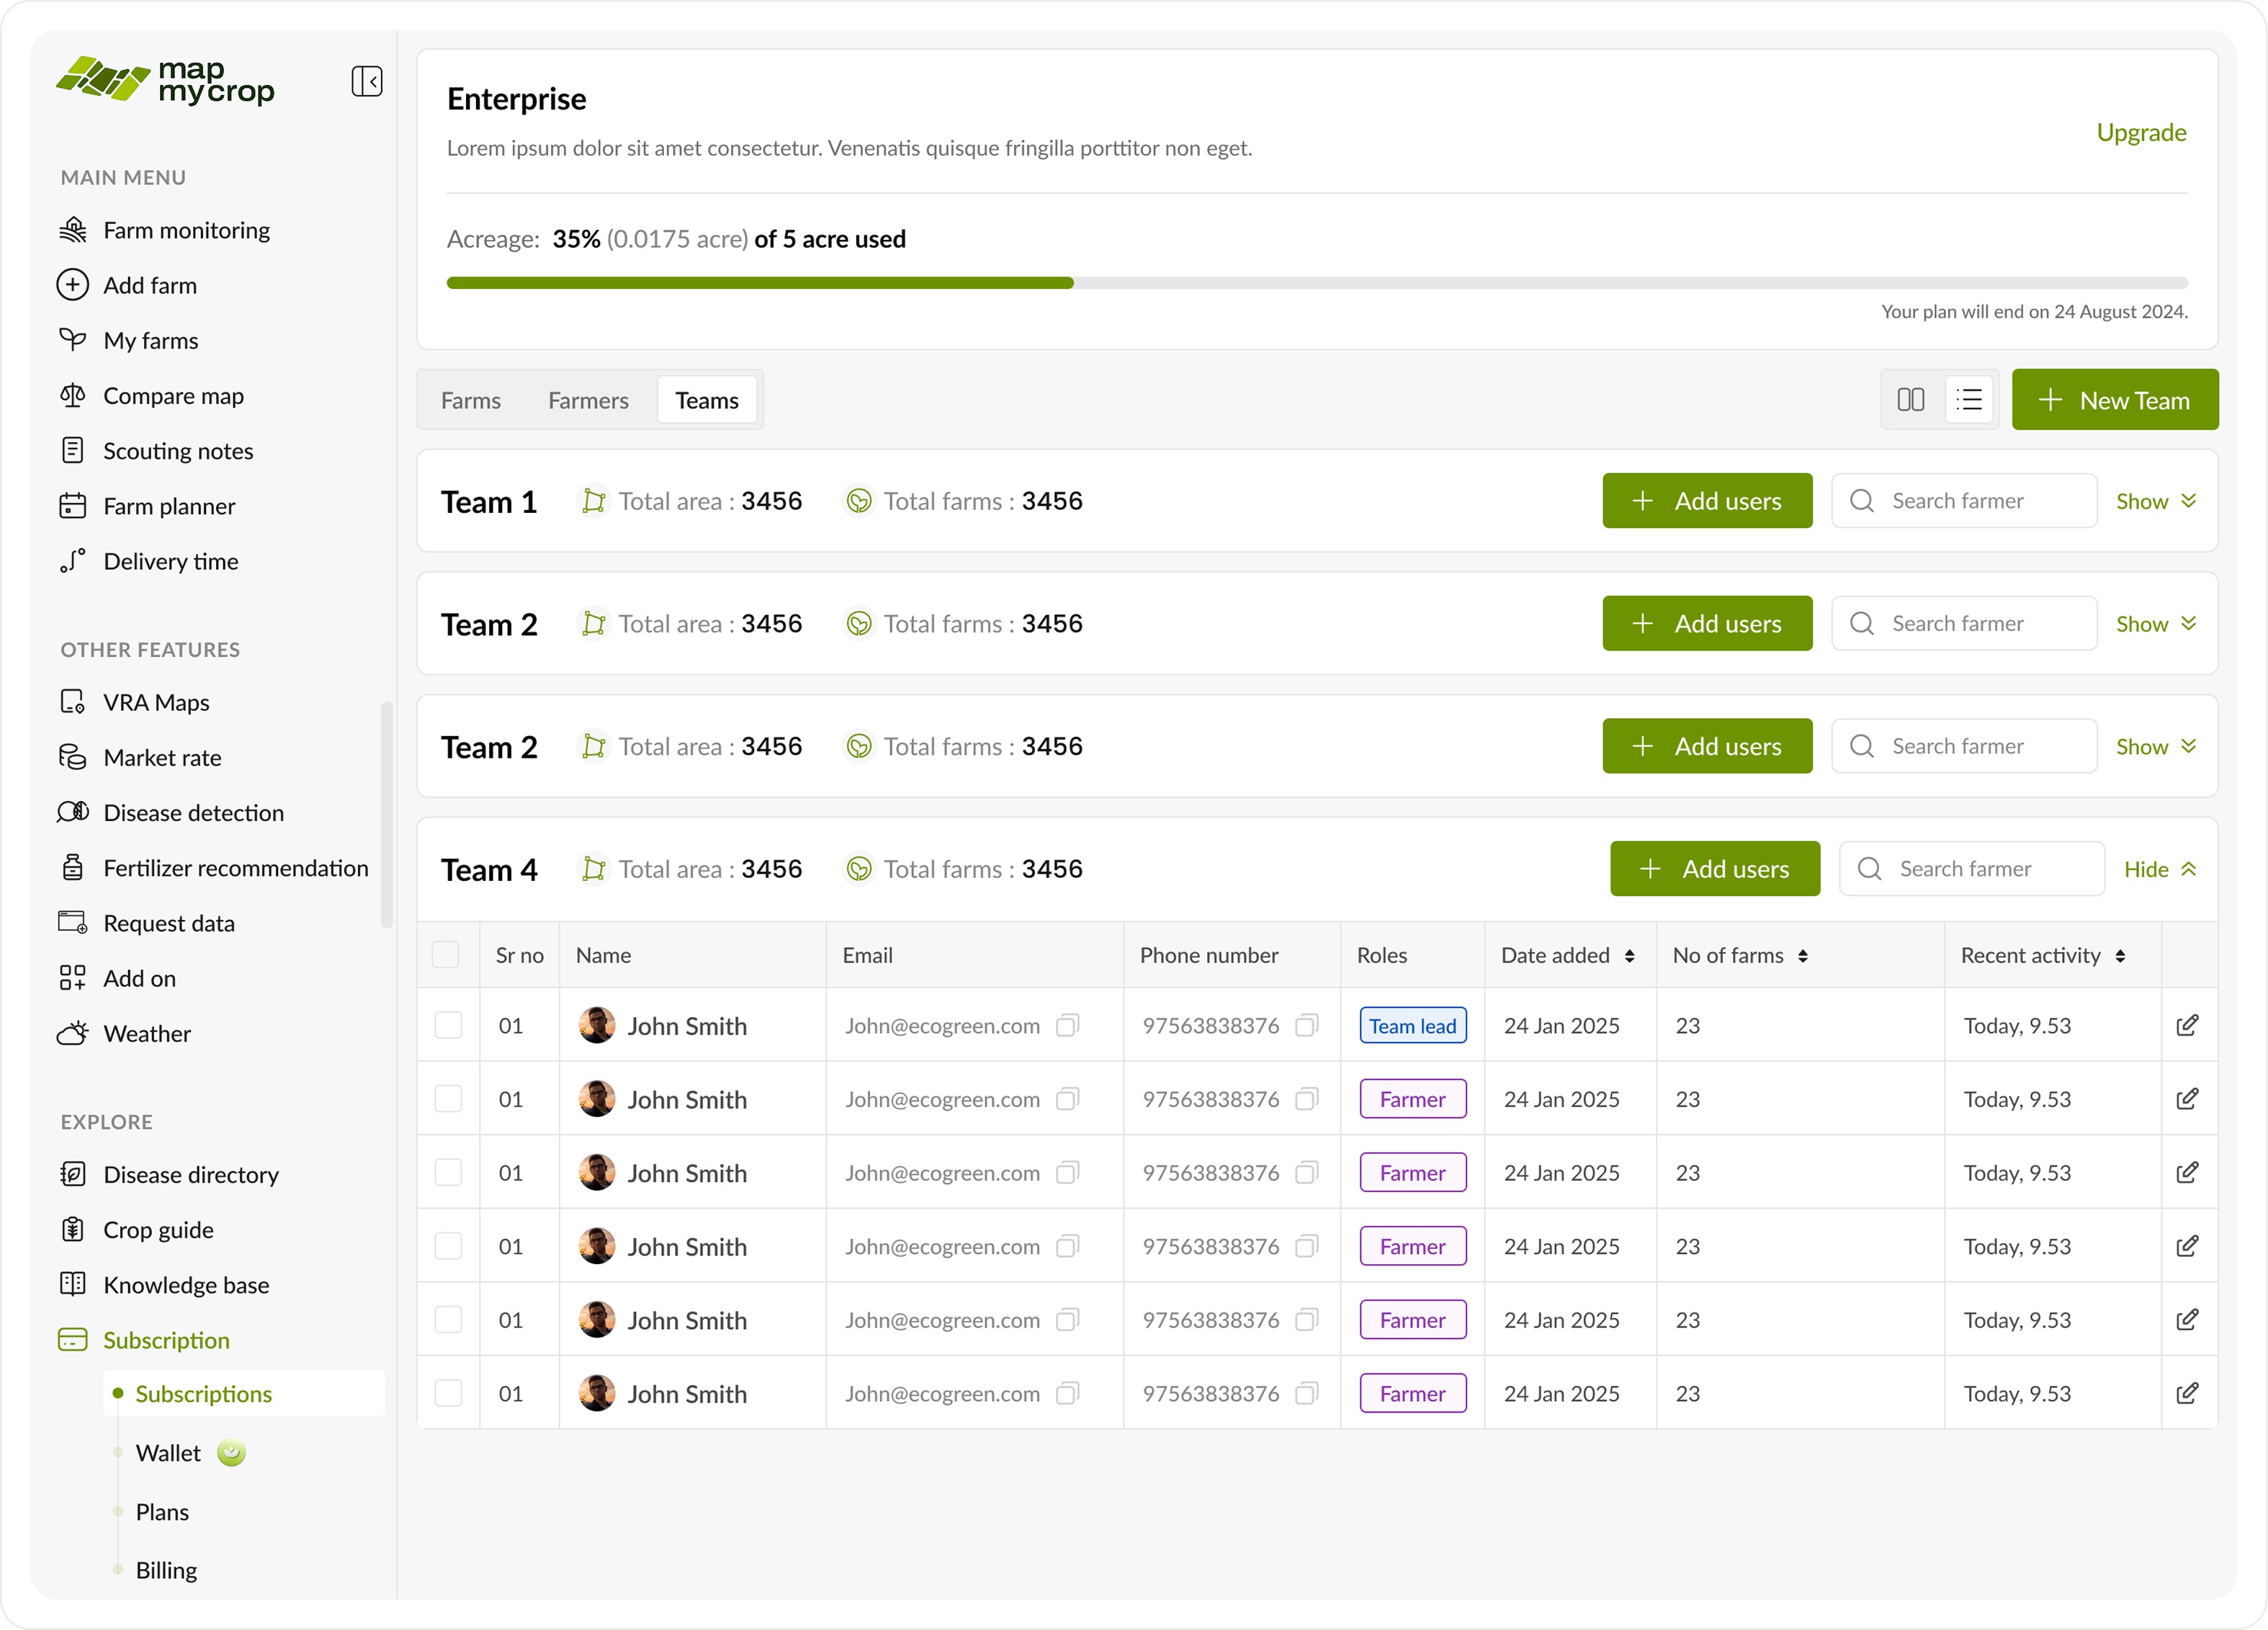The width and height of the screenshot is (2268, 1630).
Task: Switch to the Farmers tab
Action: [x=588, y=401]
